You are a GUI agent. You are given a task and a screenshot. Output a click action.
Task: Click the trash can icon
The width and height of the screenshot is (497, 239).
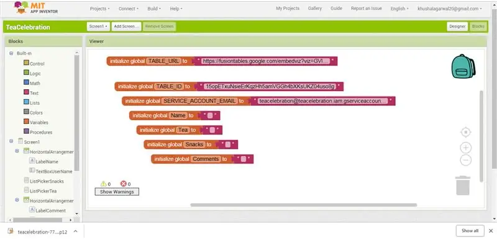(x=463, y=186)
